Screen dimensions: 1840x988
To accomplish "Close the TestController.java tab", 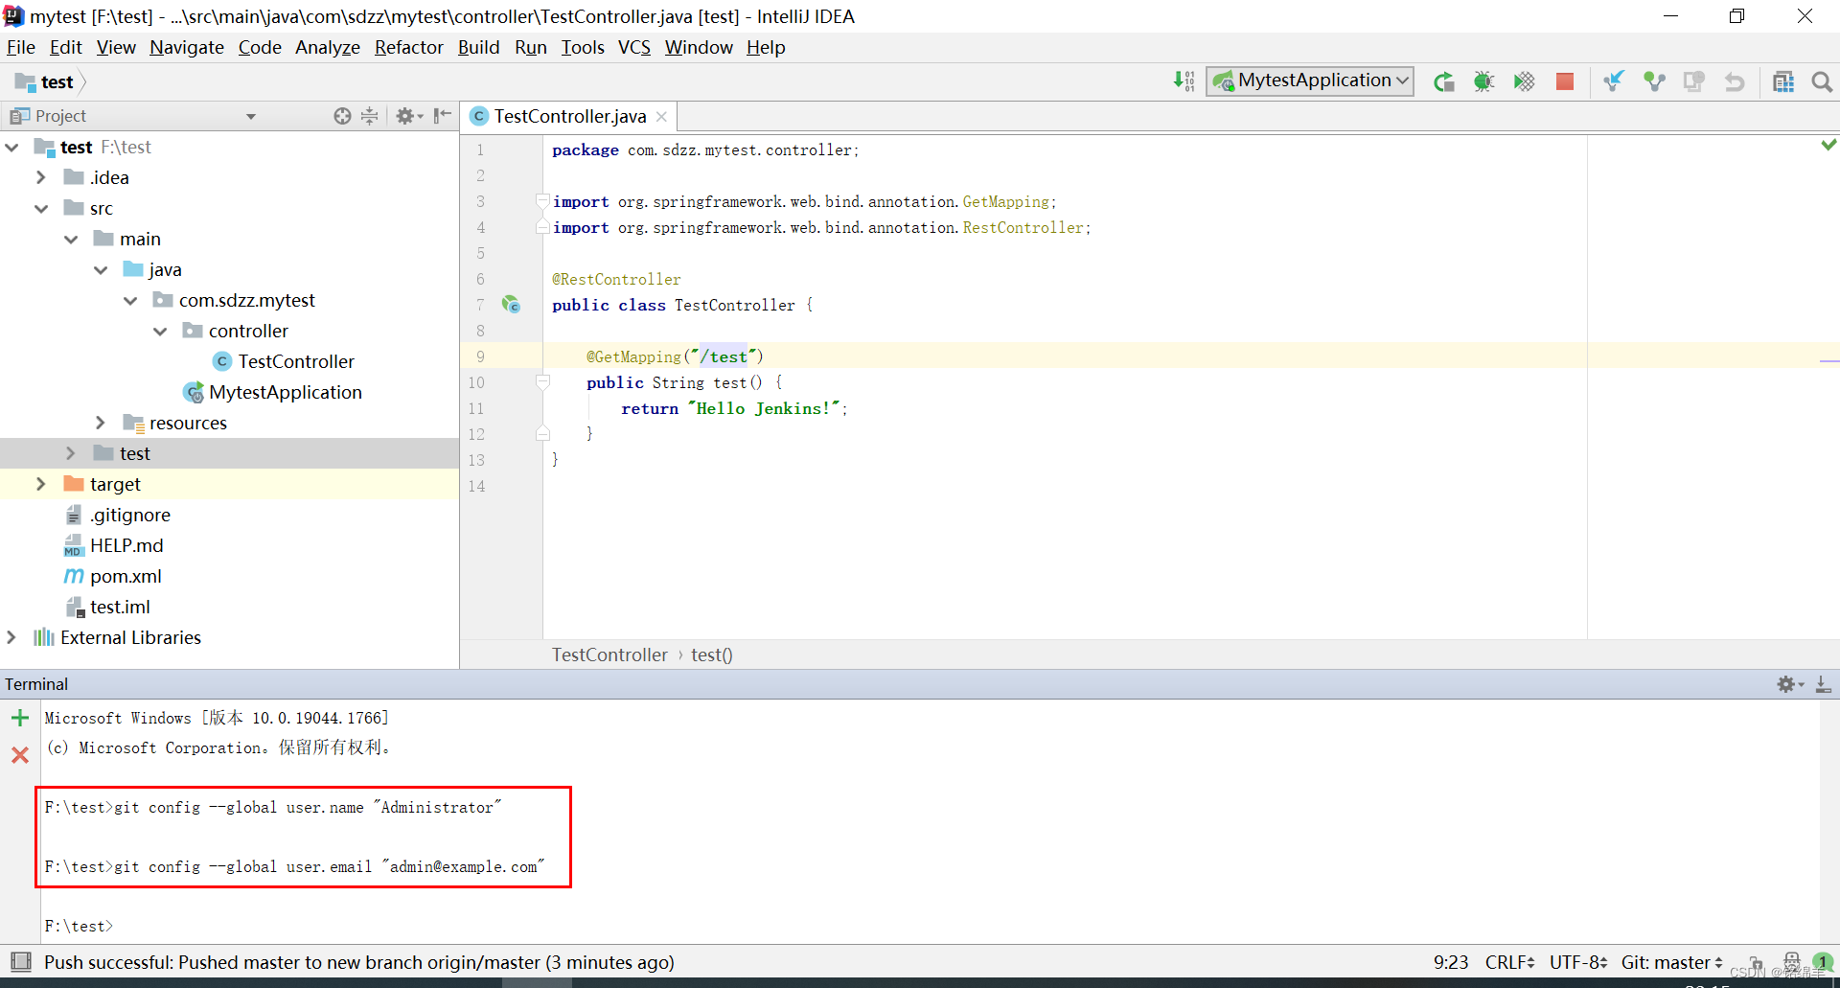I will pyautogui.click(x=661, y=117).
